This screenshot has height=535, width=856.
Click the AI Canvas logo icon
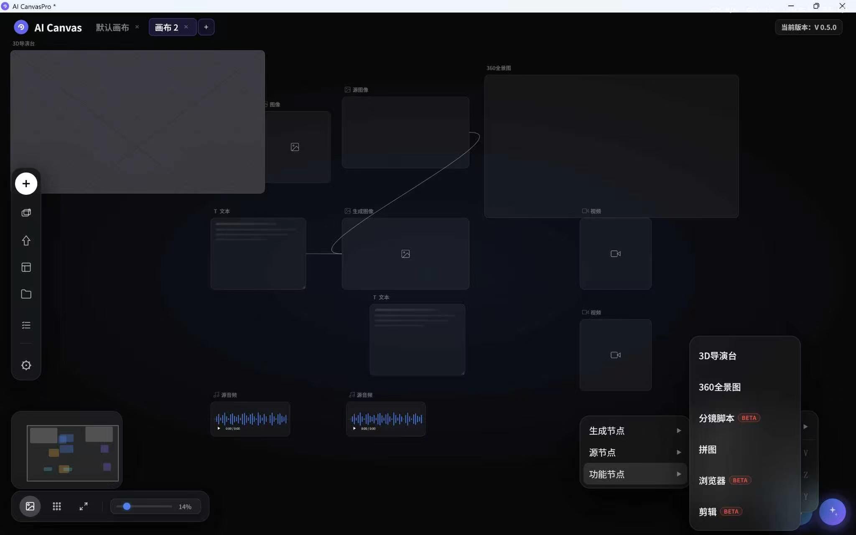[x=21, y=27]
